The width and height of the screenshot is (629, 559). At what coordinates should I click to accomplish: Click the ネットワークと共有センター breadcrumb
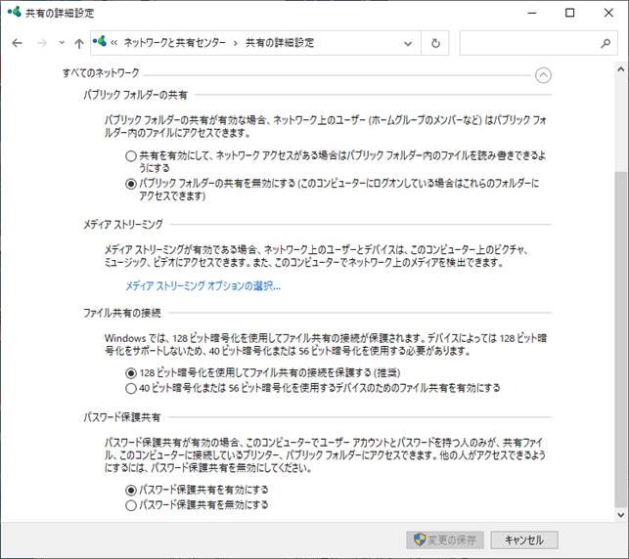pyautogui.click(x=175, y=42)
